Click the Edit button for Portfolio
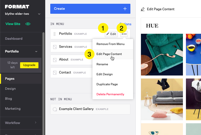The width and height of the screenshot is (201, 135). click(111, 34)
